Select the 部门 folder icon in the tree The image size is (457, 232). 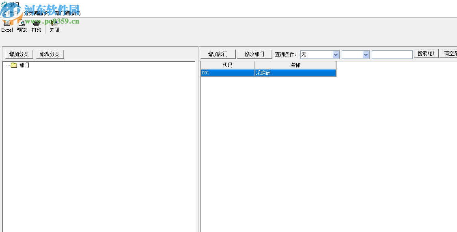(x=14, y=65)
